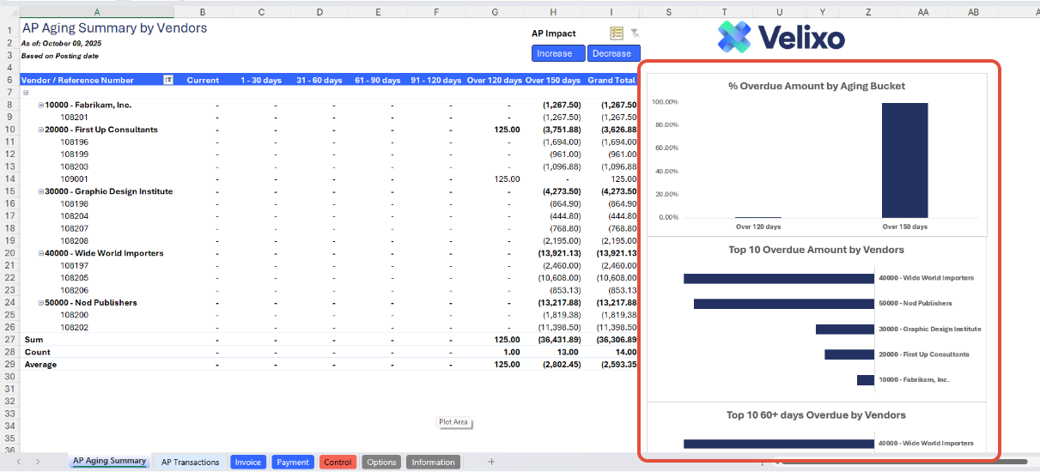1040x472 pixels.
Task: Collapse the top-level pivot row in row 7
Action: click(25, 93)
